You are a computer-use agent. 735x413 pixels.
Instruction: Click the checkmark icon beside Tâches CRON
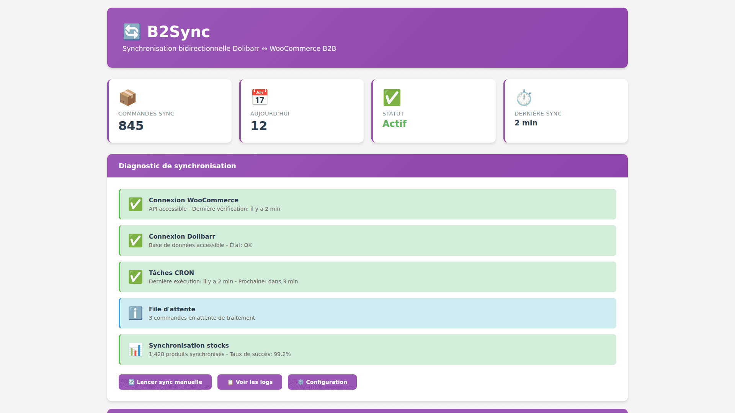[x=135, y=276]
